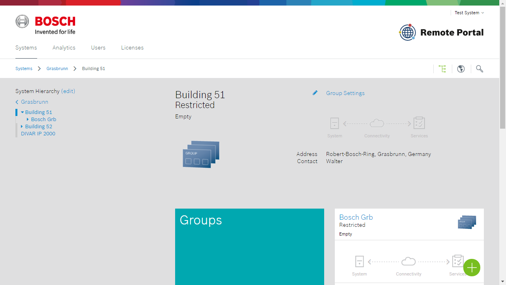Open the Test System dropdown
The image size is (506, 285).
pyautogui.click(x=469, y=13)
